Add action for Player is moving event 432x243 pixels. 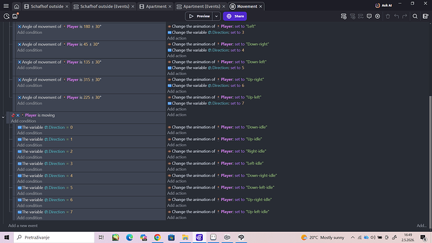coord(177,115)
